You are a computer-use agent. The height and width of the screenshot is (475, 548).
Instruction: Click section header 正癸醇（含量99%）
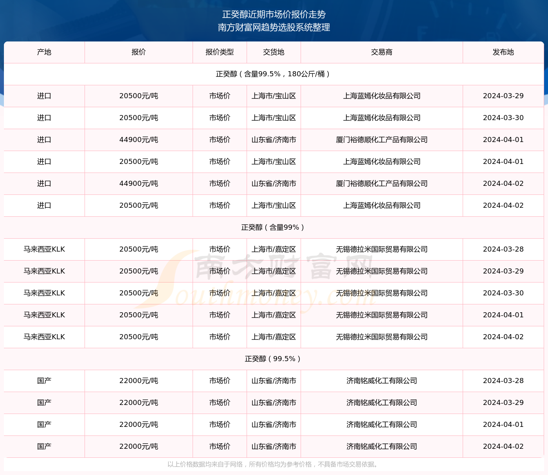(274, 227)
